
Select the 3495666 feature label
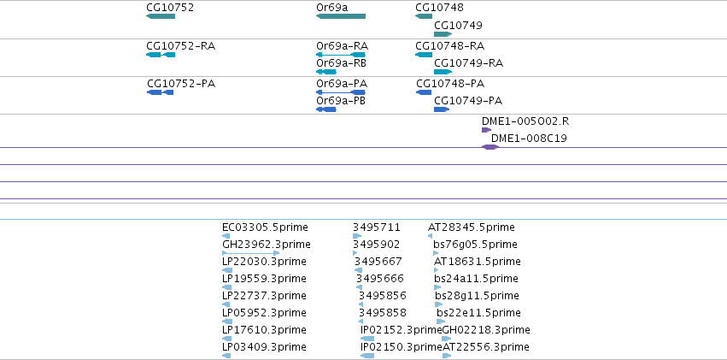(380, 279)
